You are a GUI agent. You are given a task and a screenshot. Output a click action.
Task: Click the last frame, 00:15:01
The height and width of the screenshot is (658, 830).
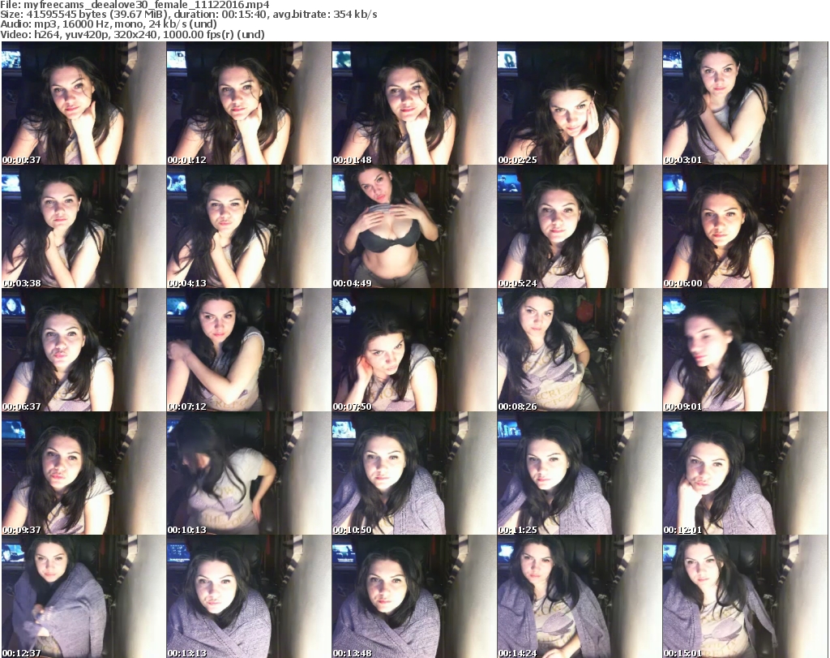(x=744, y=596)
